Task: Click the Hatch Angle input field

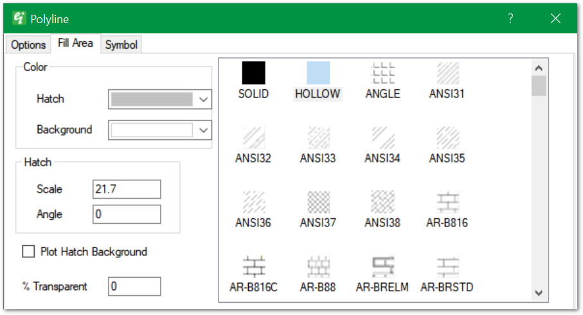Action: (127, 214)
